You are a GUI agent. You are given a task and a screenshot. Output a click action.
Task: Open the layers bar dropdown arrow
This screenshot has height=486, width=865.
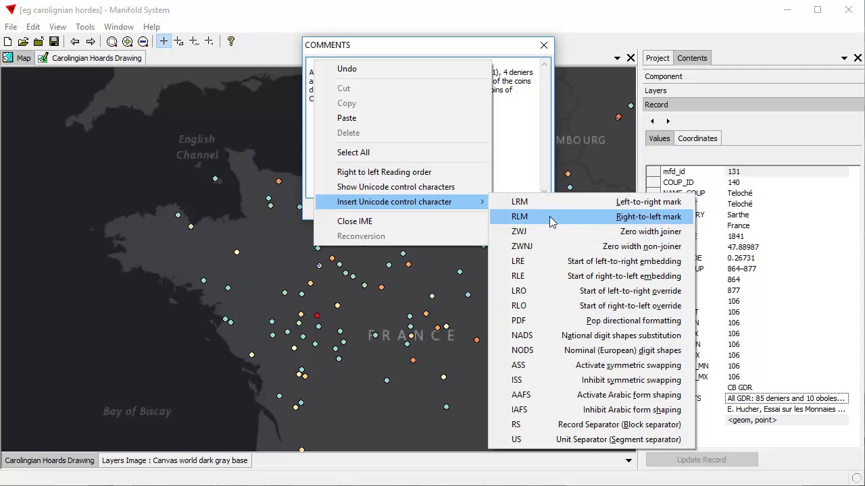pos(628,460)
